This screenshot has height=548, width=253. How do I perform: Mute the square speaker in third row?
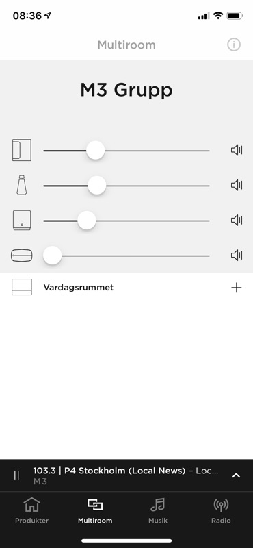(x=237, y=220)
